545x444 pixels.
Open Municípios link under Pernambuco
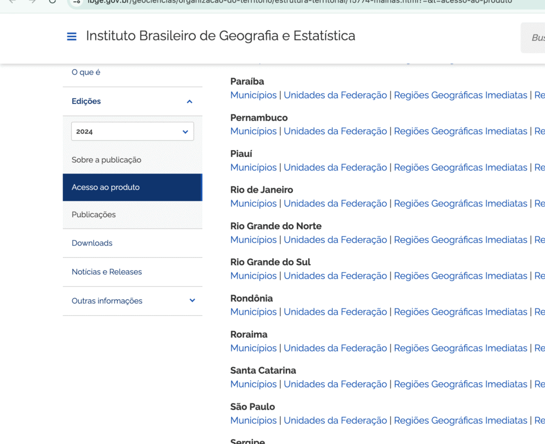(253, 131)
